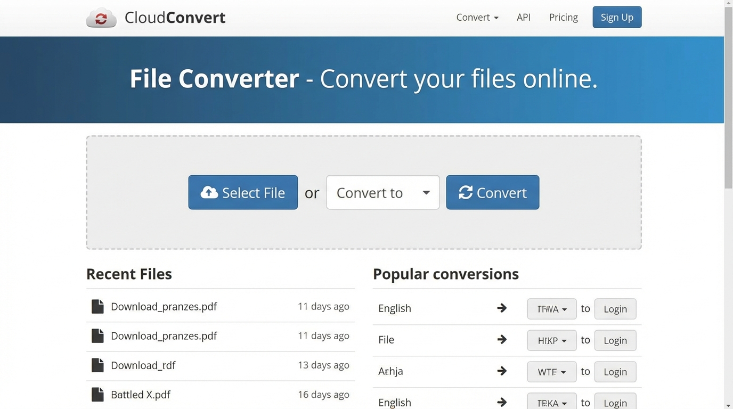Click the arrow icon in the English conversion row
Screen dimensions: 733x409
[x=502, y=308]
